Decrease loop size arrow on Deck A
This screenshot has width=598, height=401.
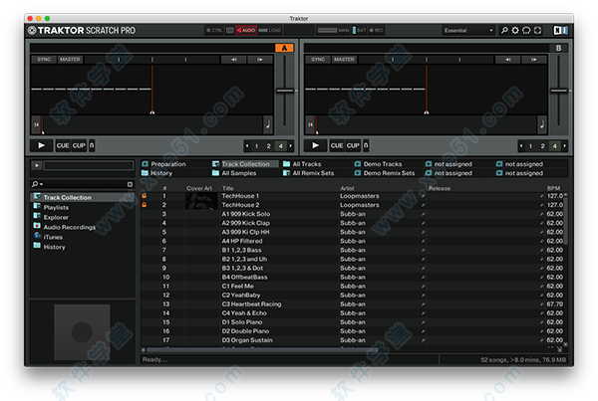coord(247,146)
